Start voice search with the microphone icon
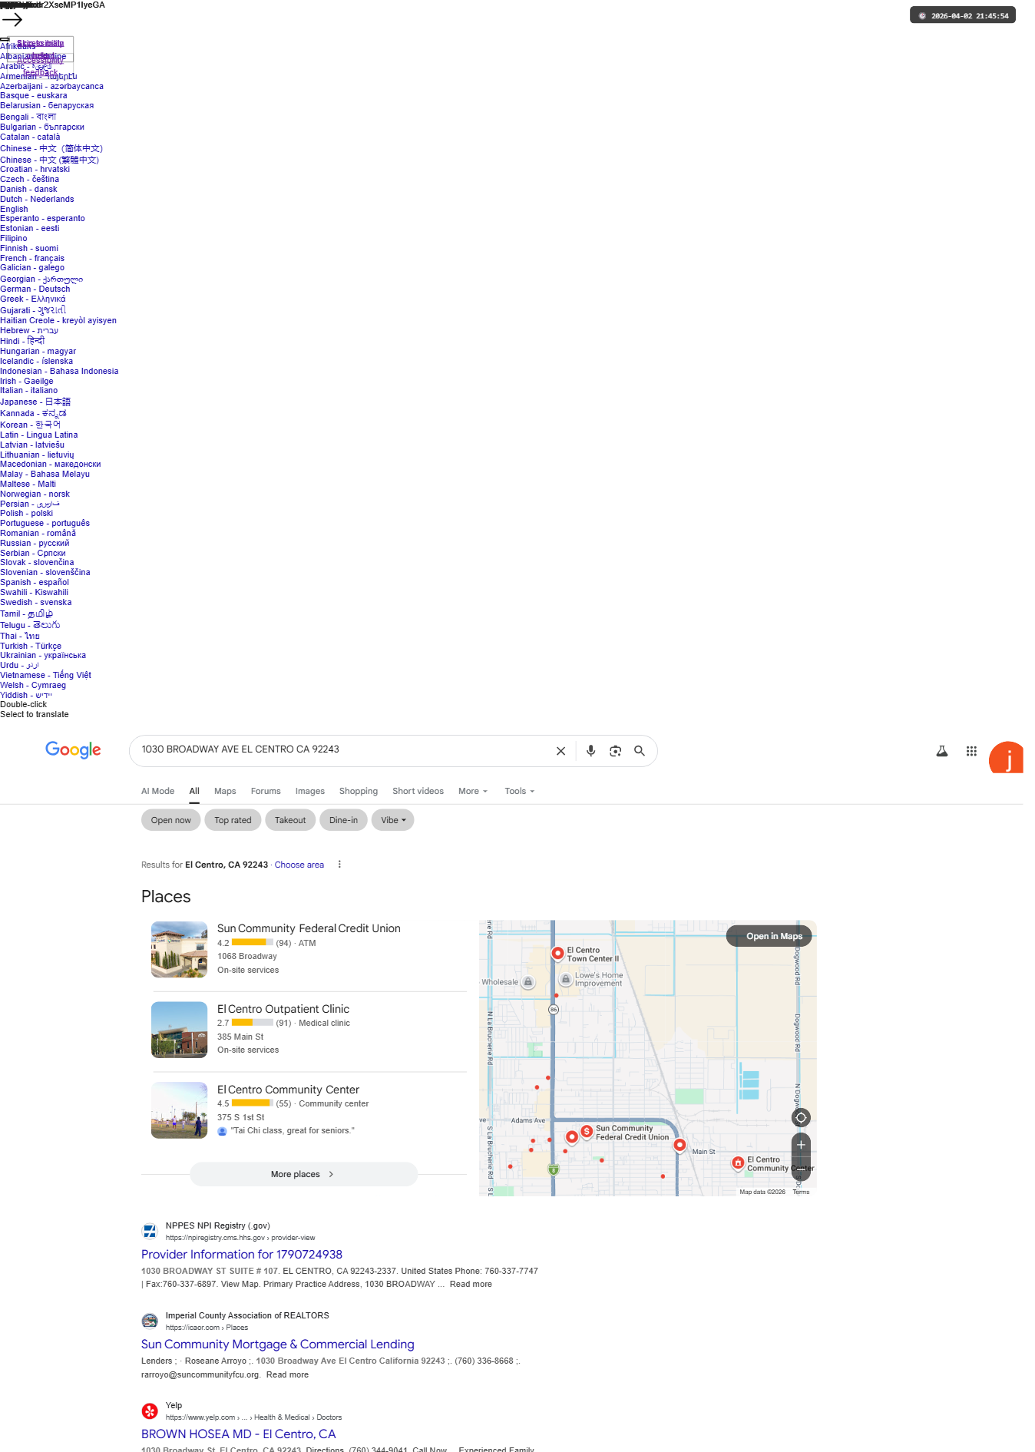 (590, 751)
